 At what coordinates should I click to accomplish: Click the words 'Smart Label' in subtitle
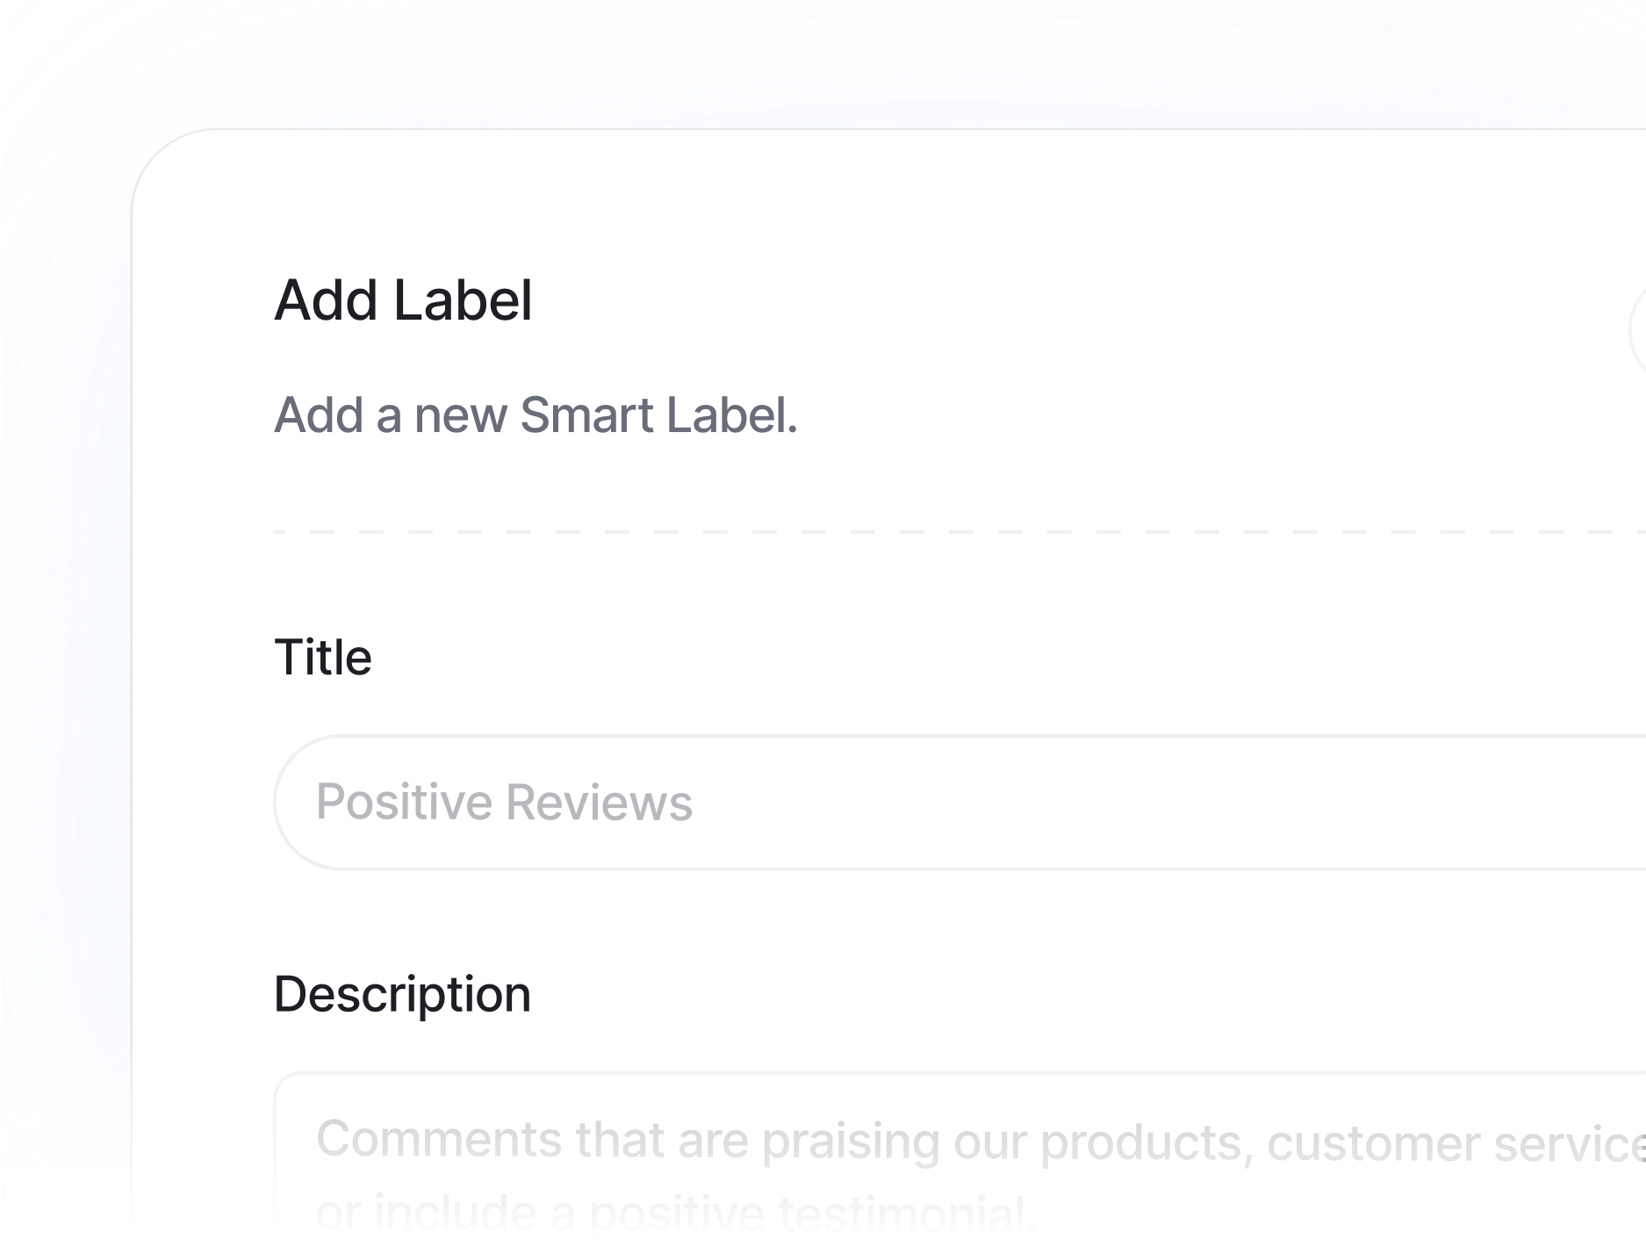coord(658,415)
